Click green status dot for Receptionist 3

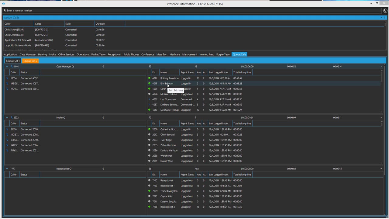tap(149, 207)
